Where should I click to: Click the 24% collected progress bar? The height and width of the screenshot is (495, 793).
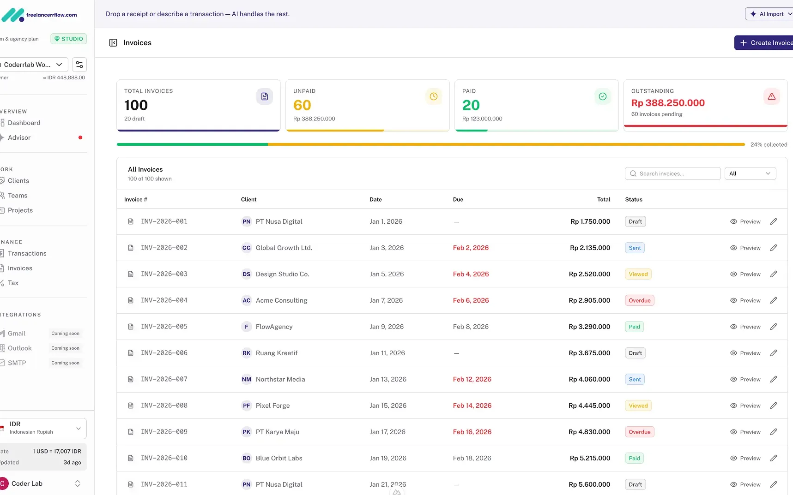point(430,144)
